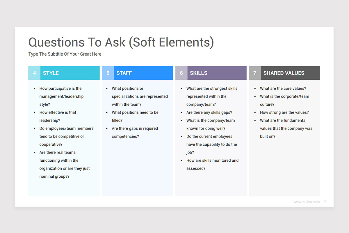Select the blue STAFF header
Viewport: 349px width, 233px height.
(143, 73)
